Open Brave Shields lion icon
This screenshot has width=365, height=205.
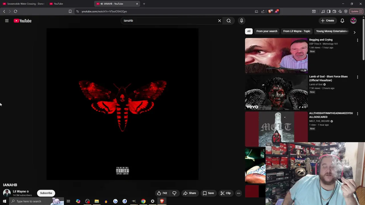270,11
